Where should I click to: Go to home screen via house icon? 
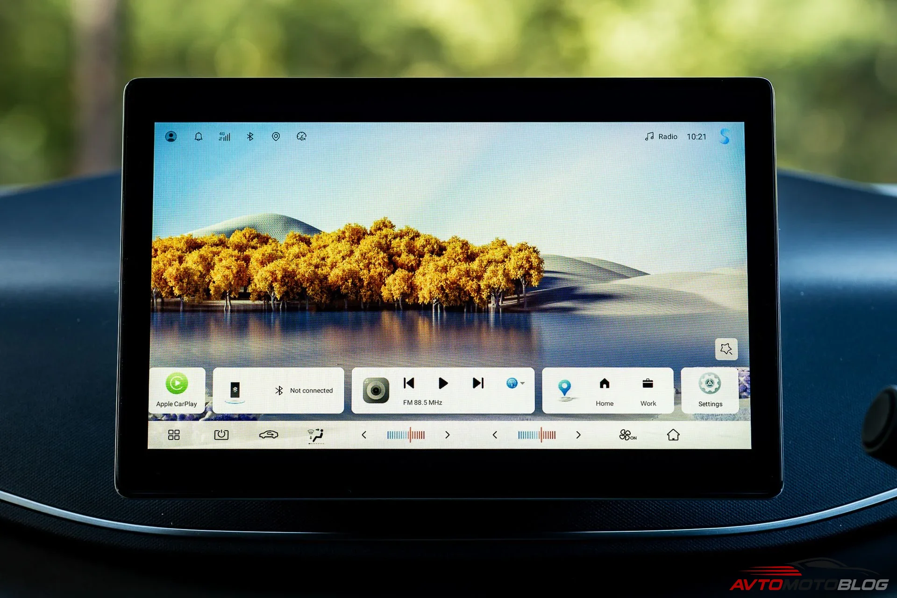(x=673, y=435)
